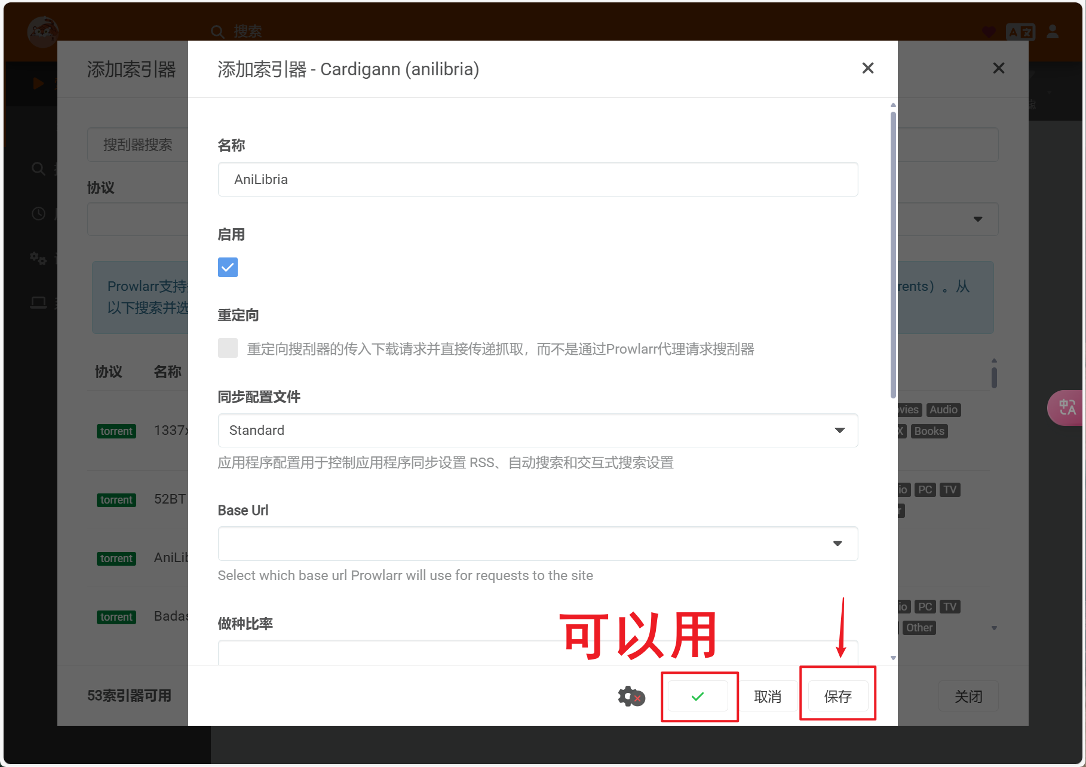Click the torrent tag on 1337x row
This screenshot has height=767, width=1086.
point(116,431)
